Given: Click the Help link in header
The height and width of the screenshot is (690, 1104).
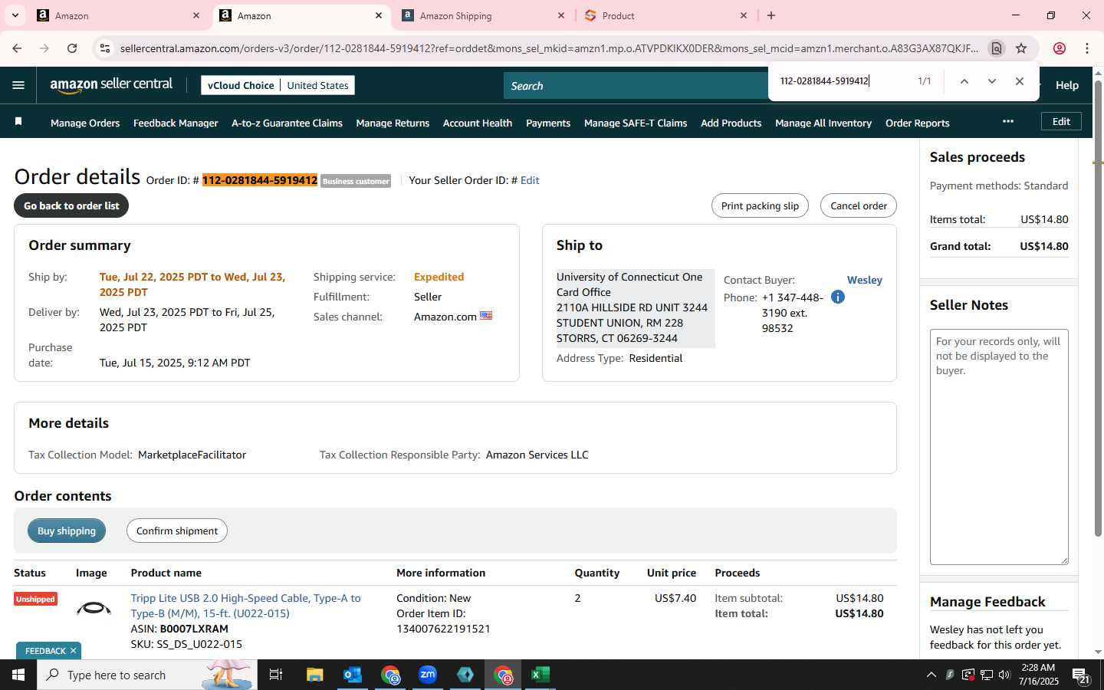Looking at the screenshot, I should pyautogui.click(x=1066, y=85).
